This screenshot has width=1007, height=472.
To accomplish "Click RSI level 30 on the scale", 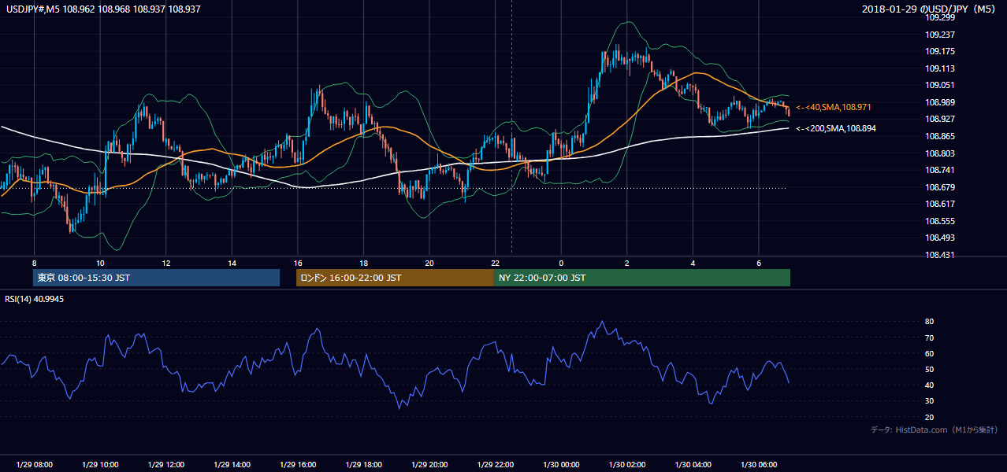I will pos(930,401).
